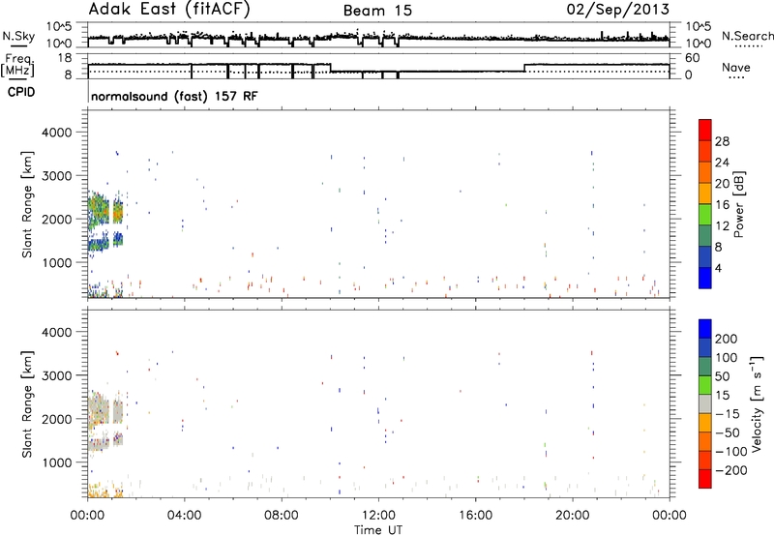This screenshot has width=774, height=536.
Task: Click power colorbar tick value '4'
Action: 719,268
